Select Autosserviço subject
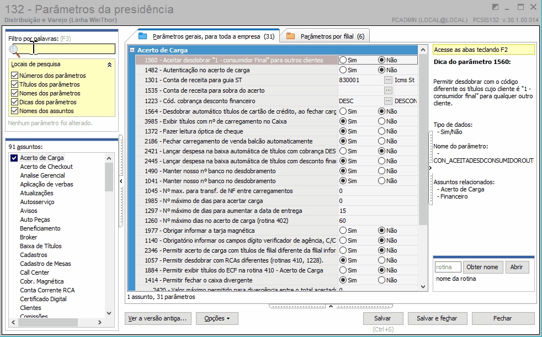542x337 pixels. (x=37, y=202)
